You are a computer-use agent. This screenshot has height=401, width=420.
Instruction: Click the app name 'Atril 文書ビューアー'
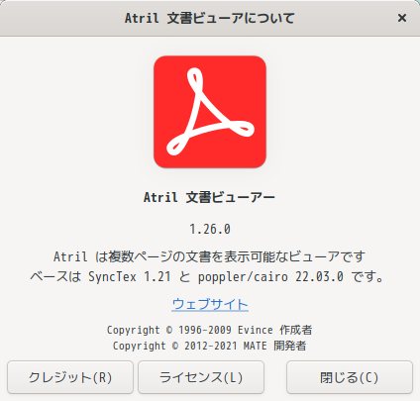209,197
